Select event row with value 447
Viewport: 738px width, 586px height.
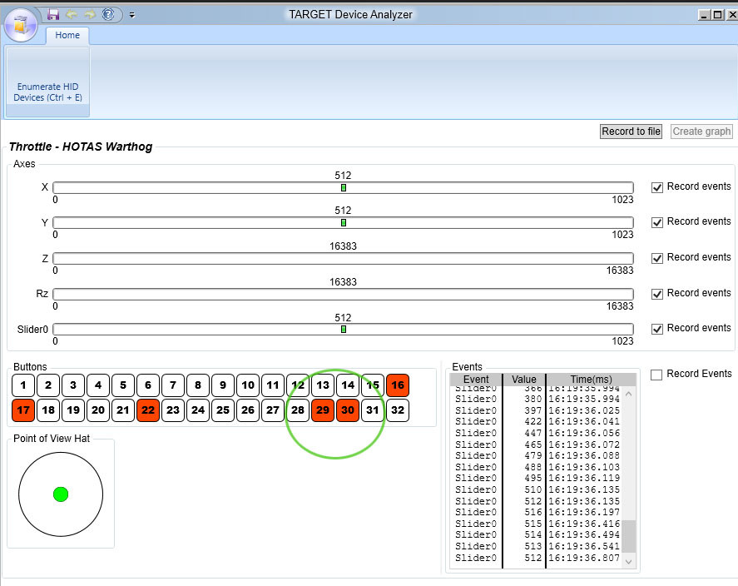(537, 433)
